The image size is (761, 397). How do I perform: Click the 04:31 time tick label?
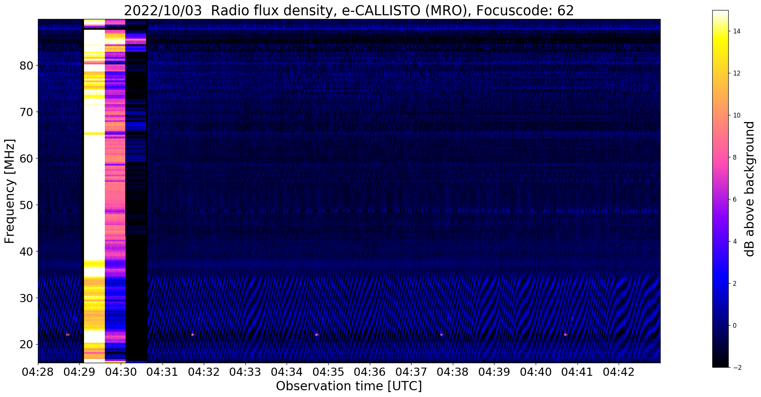(162, 372)
